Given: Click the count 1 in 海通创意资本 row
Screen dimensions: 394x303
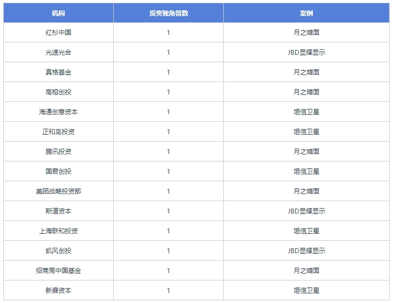Looking at the screenshot, I should point(169,112).
